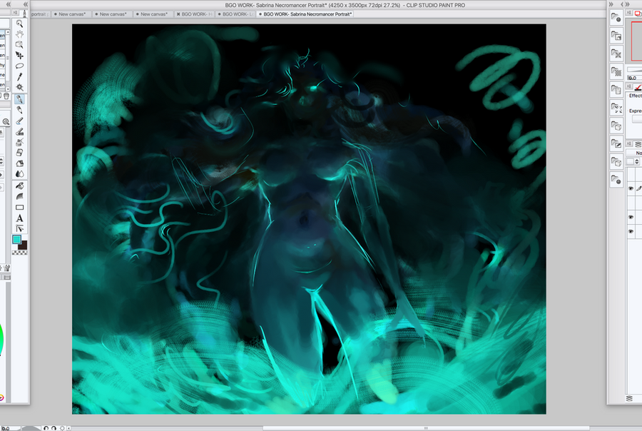Toggle visibility eye of the third layer
The height and width of the screenshot is (431, 642).
[x=631, y=231]
